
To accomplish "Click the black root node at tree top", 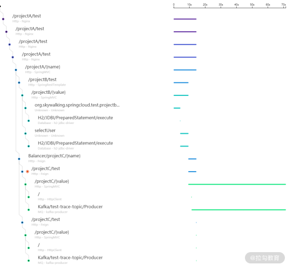I will tap(1, 6).
